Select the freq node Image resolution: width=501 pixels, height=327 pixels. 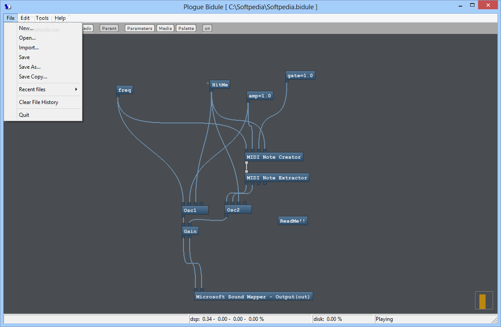(125, 90)
